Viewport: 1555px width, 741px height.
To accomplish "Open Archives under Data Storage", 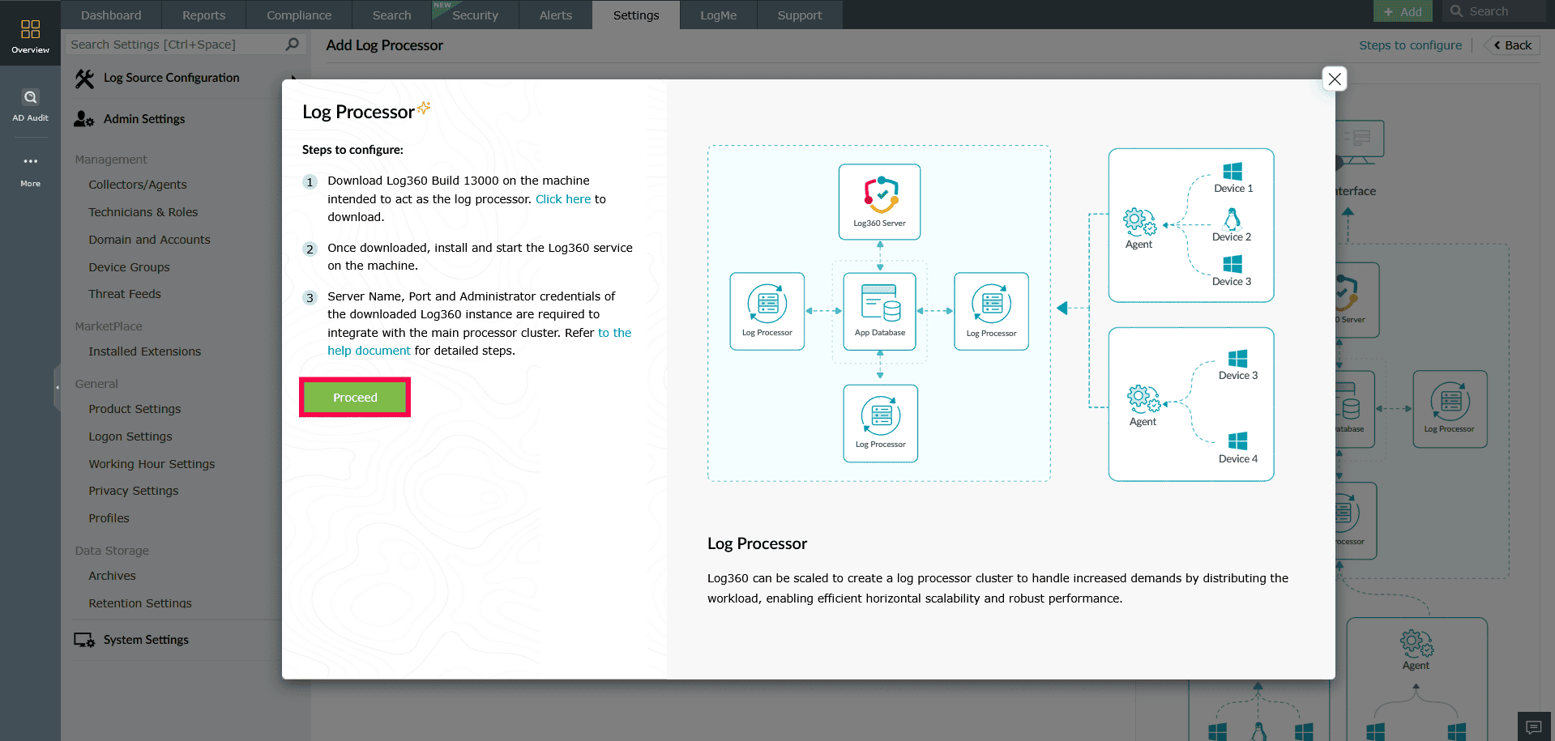I will 112,576.
